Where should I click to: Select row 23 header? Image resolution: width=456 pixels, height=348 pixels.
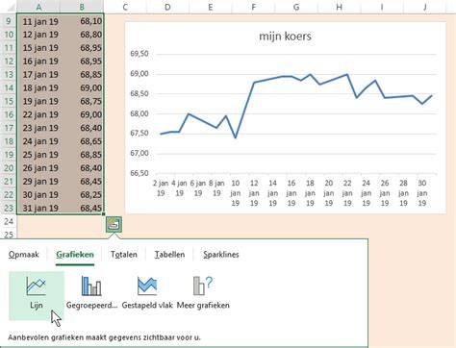click(9, 209)
